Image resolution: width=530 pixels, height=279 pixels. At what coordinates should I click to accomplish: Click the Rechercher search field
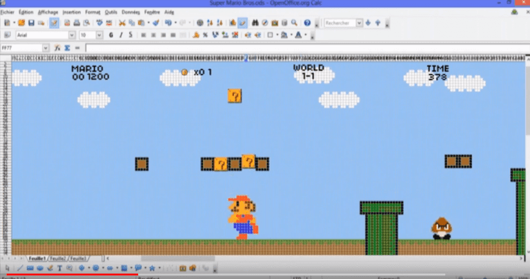tap(340, 23)
